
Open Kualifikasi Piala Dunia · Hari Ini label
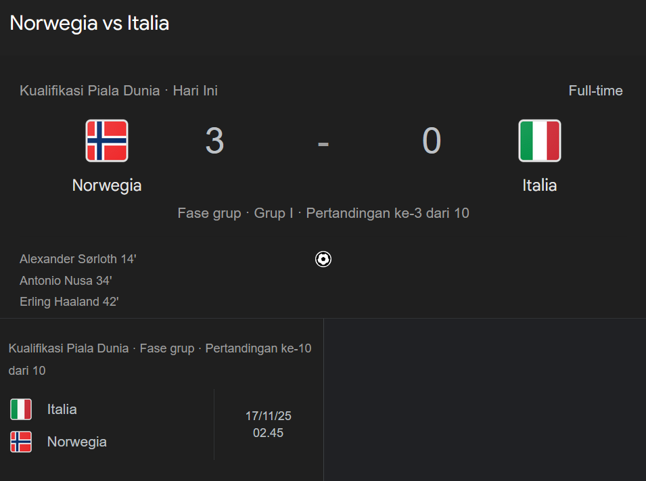pos(118,91)
